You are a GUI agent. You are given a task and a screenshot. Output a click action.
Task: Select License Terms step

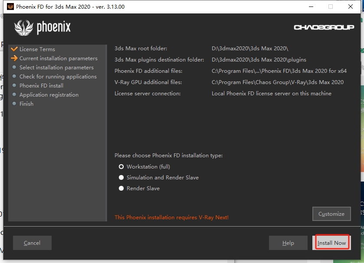(x=37, y=49)
